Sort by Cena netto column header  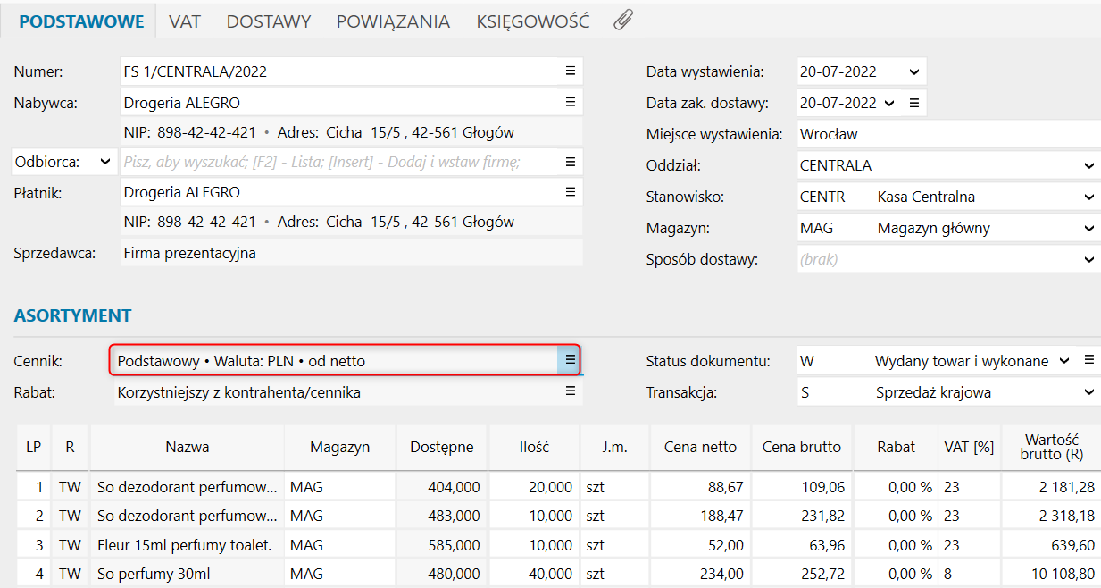(x=700, y=447)
